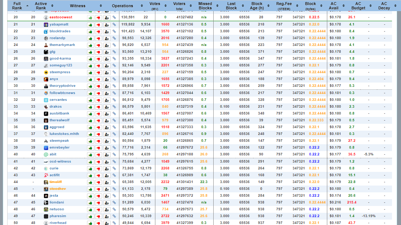Open the themarkymark witness profile link

(62, 45)
